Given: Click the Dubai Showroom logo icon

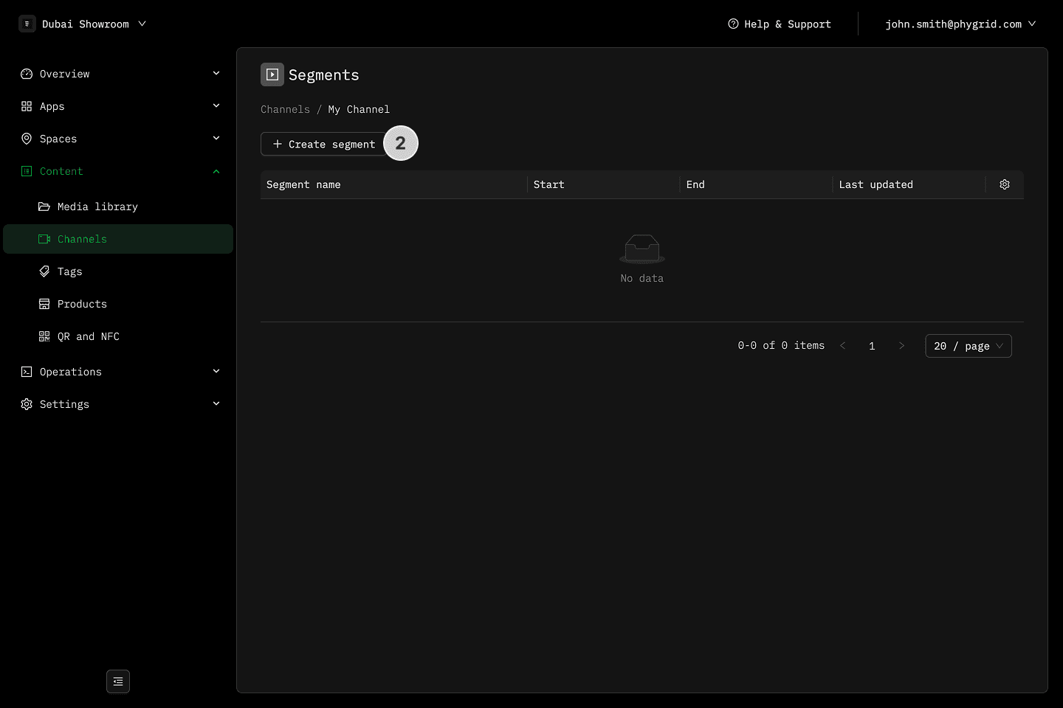Looking at the screenshot, I should 27,24.
